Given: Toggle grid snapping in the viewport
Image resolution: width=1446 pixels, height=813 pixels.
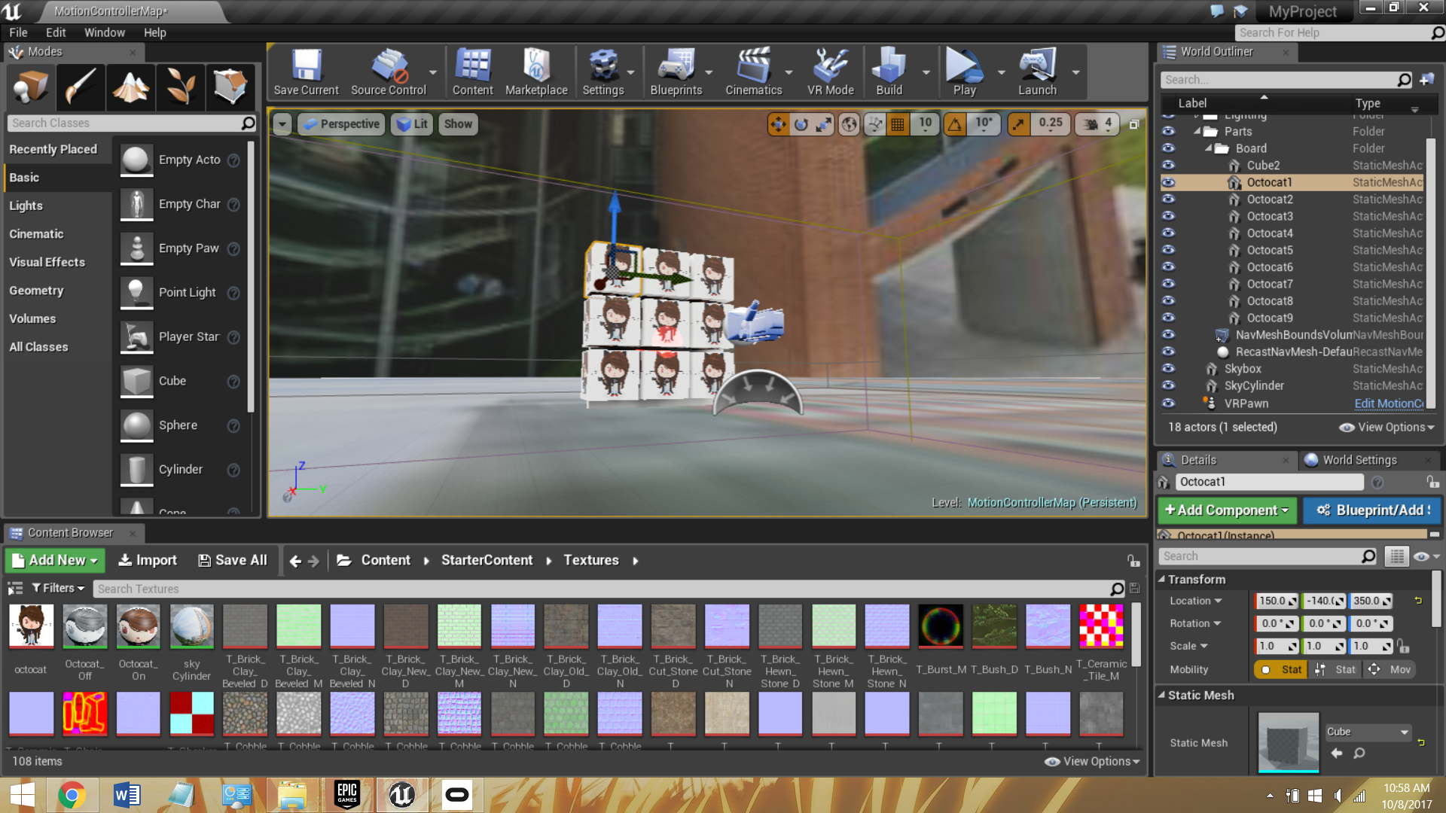Looking at the screenshot, I should [x=898, y=125].
